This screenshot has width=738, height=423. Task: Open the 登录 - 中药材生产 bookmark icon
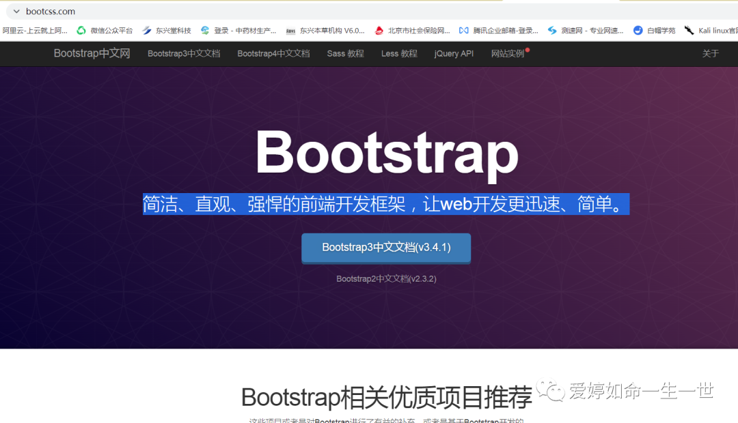click(205, 31)
